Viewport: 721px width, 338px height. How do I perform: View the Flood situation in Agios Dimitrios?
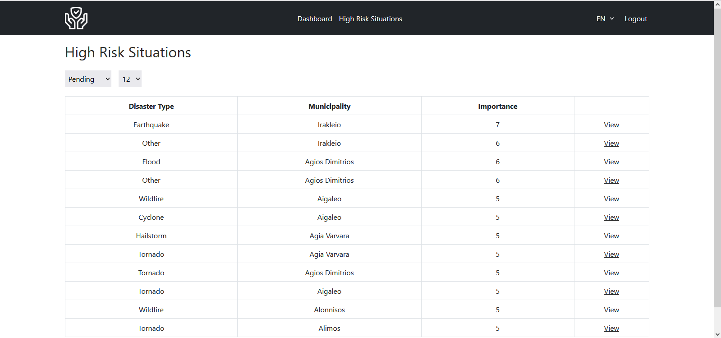pyautogui.click(x=611, y=162)
